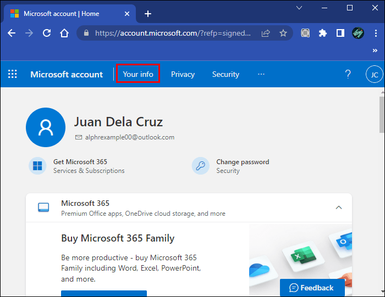The height and width of the screenshot is (297, 385).
Task: Open the Feedback button
Action: point(312,288)
